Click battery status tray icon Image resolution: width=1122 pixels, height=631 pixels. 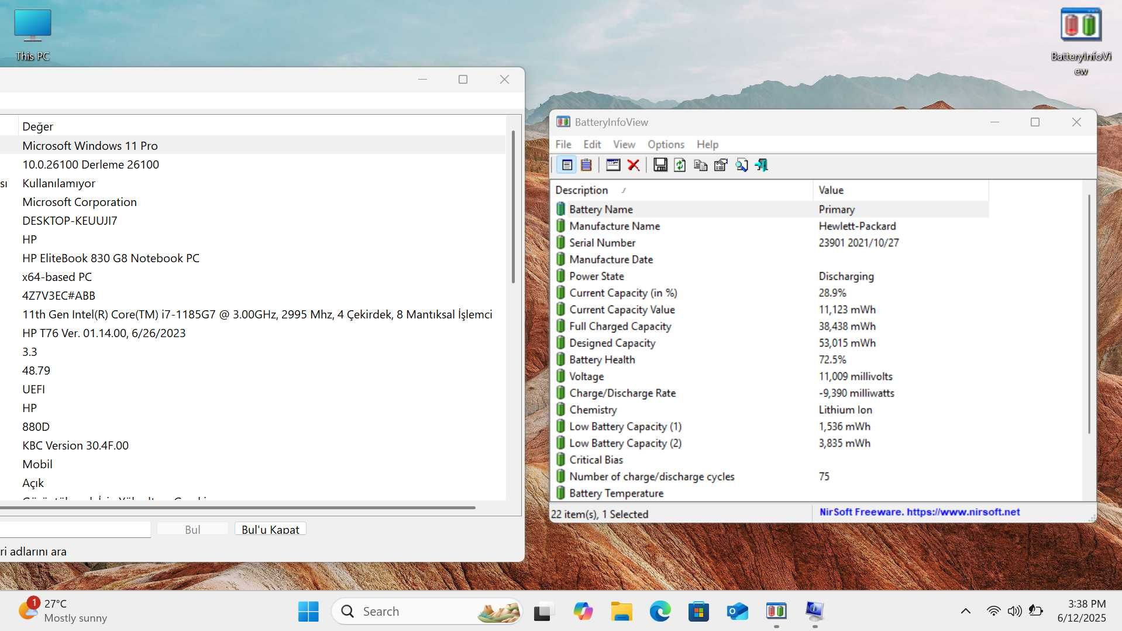point(1036,611)
